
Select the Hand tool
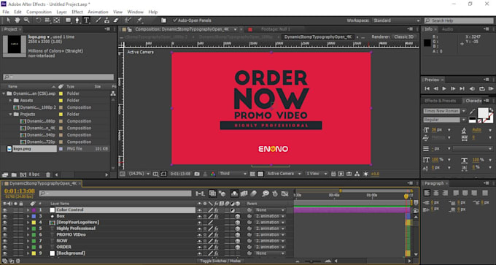(x=17, y=20)
